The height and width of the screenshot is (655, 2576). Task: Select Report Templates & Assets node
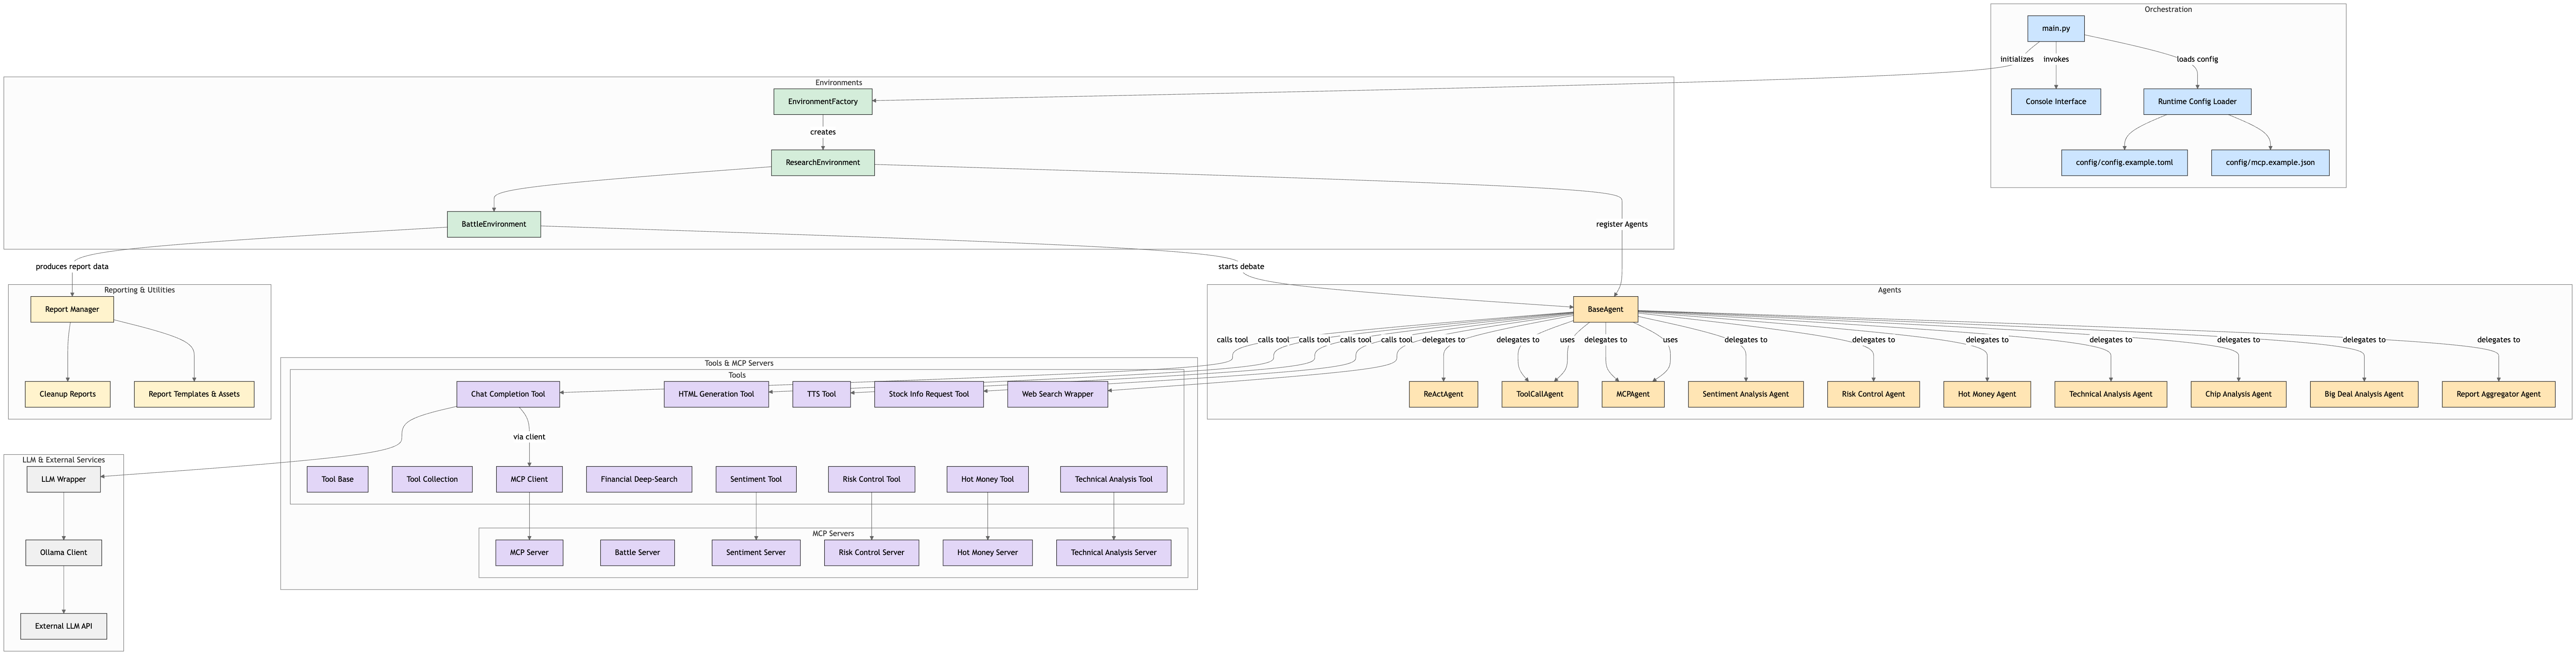point(194,394)
